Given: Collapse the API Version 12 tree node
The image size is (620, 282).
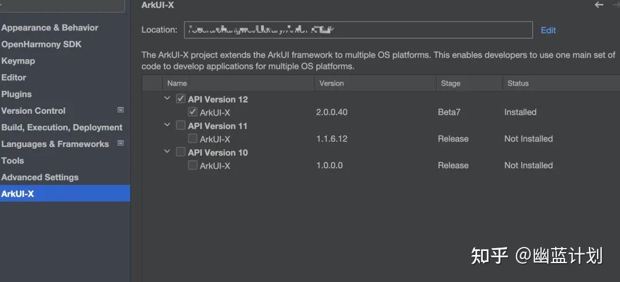Looking at the screenshot, I should [167, 98].
